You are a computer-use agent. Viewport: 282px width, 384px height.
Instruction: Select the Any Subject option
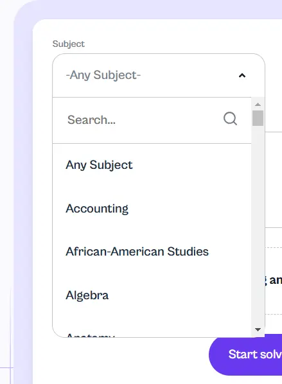[152, 165]
